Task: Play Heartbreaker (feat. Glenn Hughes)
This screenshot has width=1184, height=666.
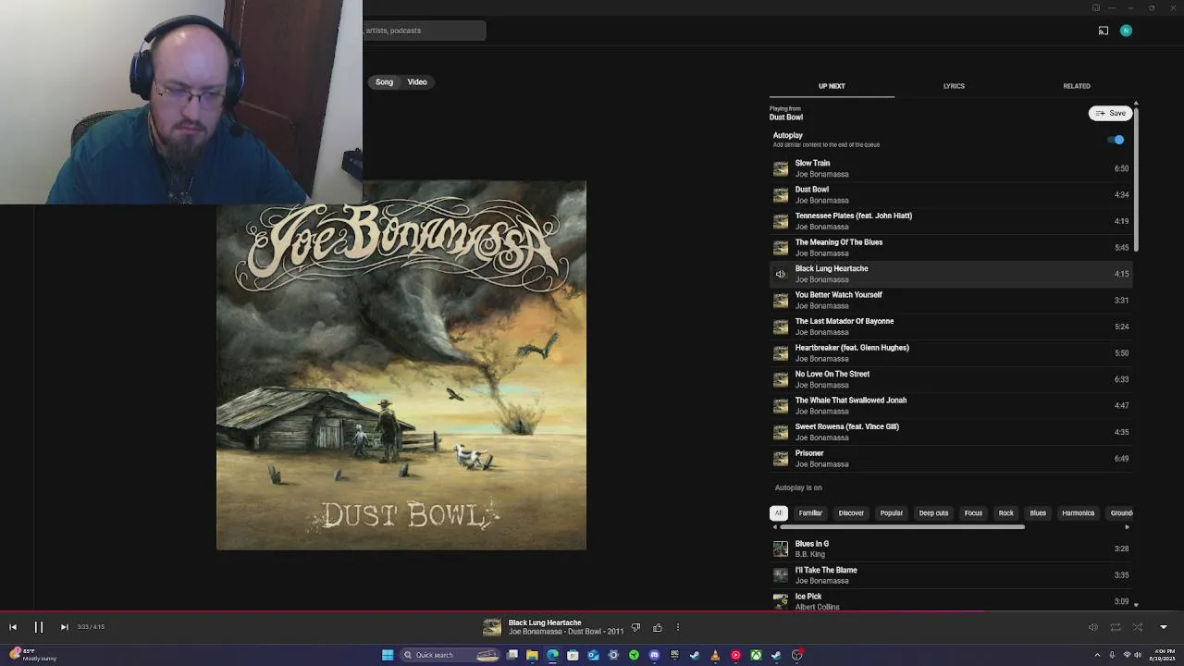Action: pyautogui.click(x=951, y=353)
